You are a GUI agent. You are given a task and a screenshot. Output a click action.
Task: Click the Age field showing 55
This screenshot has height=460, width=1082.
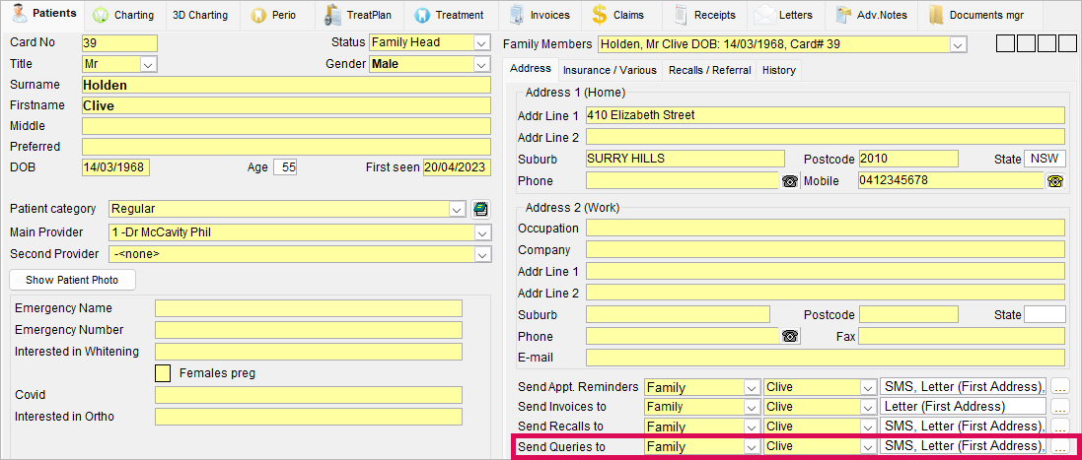coord(285,167)
